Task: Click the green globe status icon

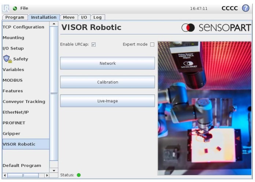Action: point(15,8)
